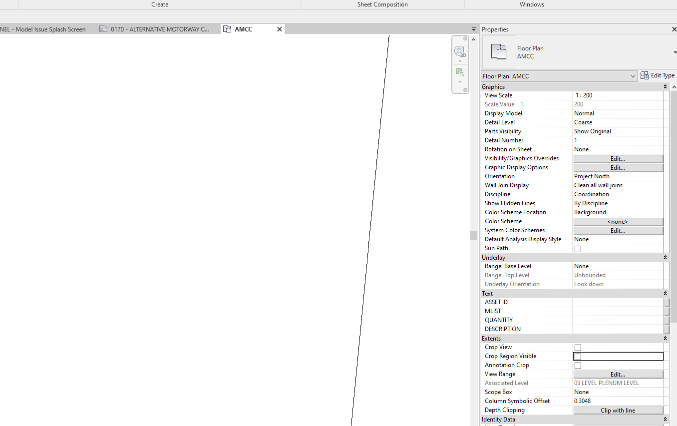The image size is (677, 426).
Task: Enable the Crop View checkbox
Action: (x=578, y=347)
